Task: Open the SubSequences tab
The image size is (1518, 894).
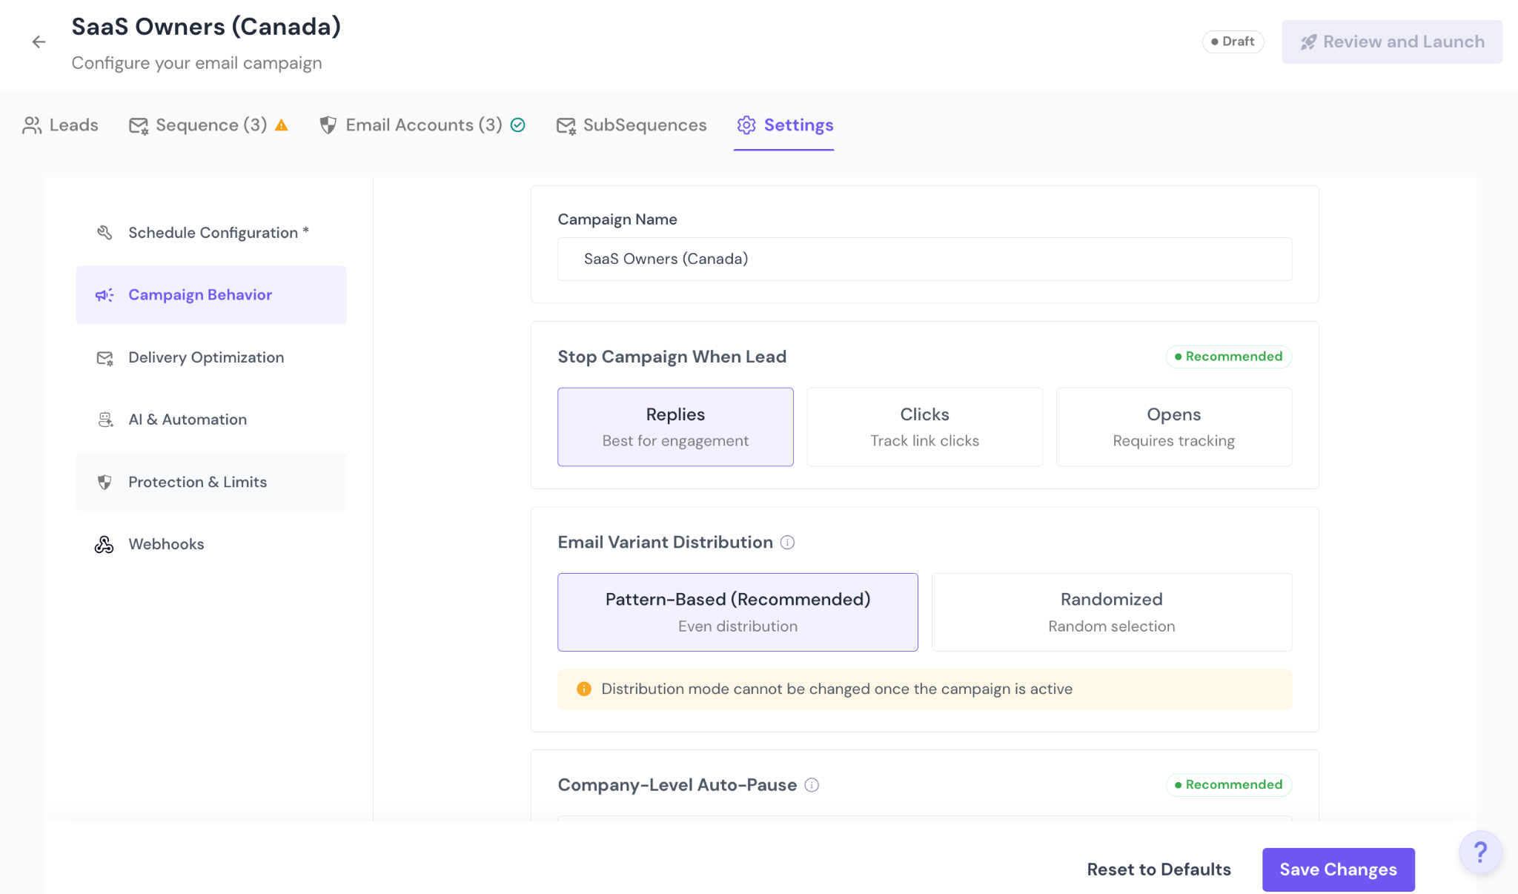Action: tap(632, 125)
